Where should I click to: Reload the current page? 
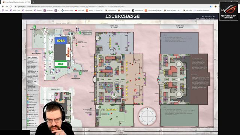[11, 7]
